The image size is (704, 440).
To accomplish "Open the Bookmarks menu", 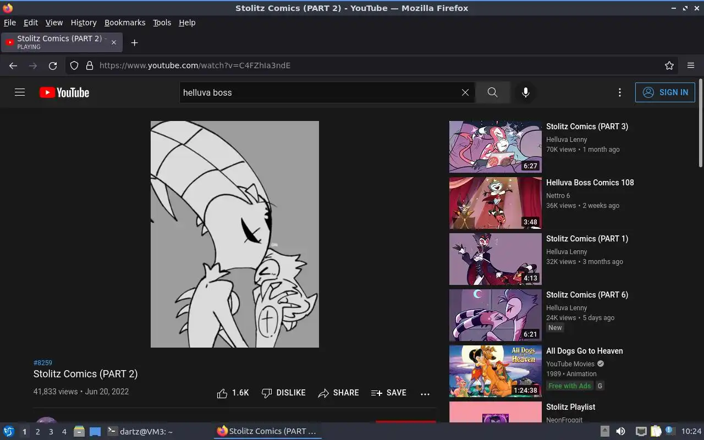I will (x=125, y=23).
